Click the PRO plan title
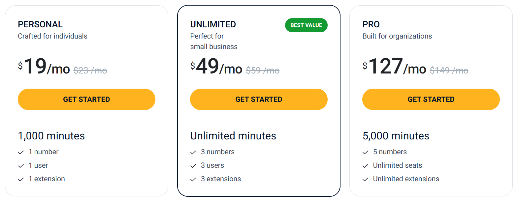The height and width of the screenshot is (202, 518). pyautogui.click(x=371, y=24)
